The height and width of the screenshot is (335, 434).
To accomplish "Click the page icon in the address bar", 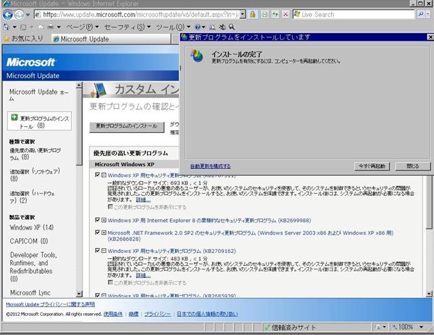I will [39, 14].
